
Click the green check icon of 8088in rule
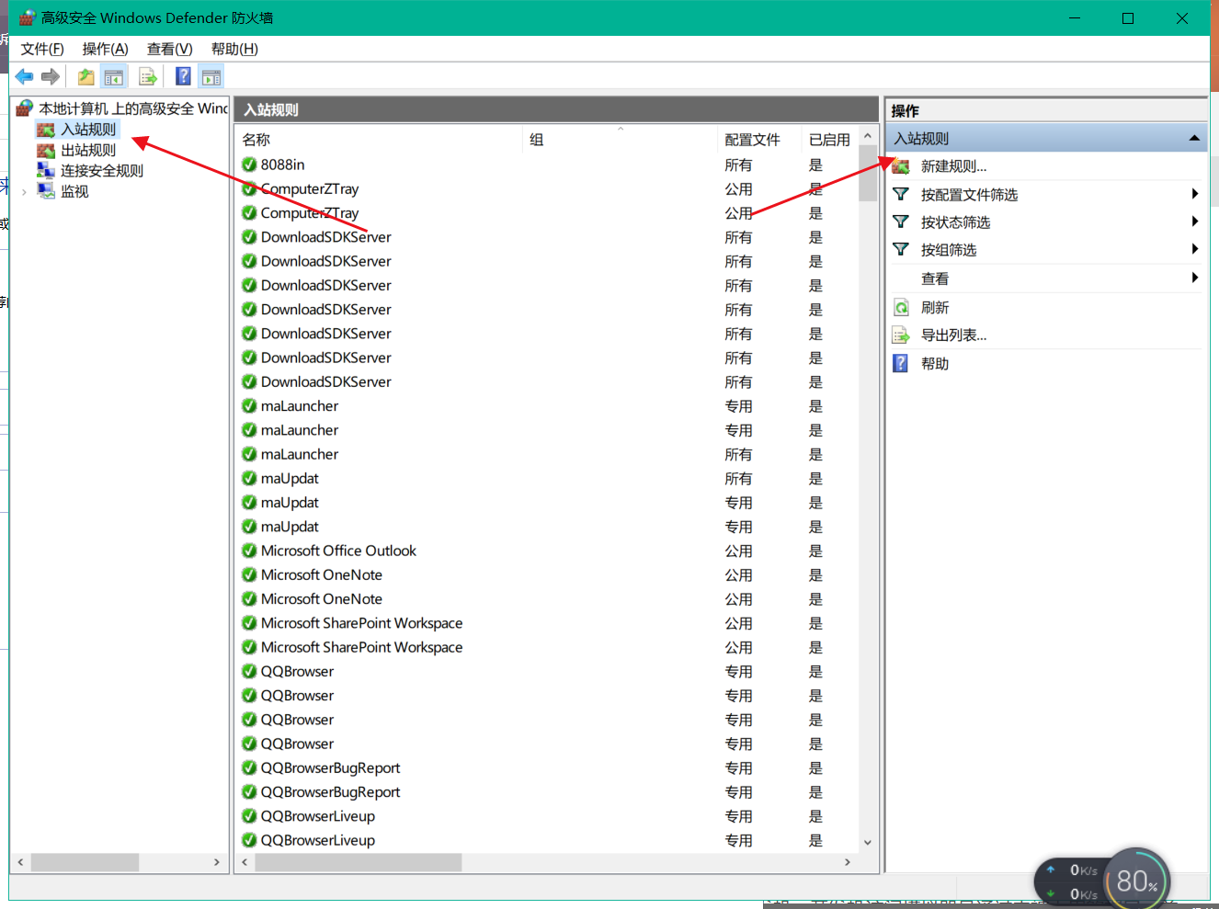[x=249, y=165]
